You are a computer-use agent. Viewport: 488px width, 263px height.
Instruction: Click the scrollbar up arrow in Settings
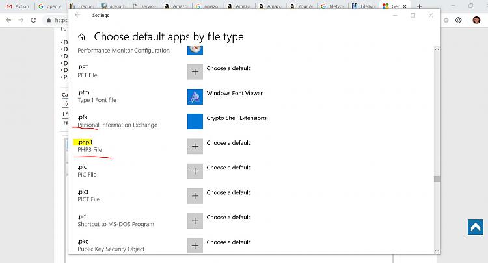[x=437, y=49]
